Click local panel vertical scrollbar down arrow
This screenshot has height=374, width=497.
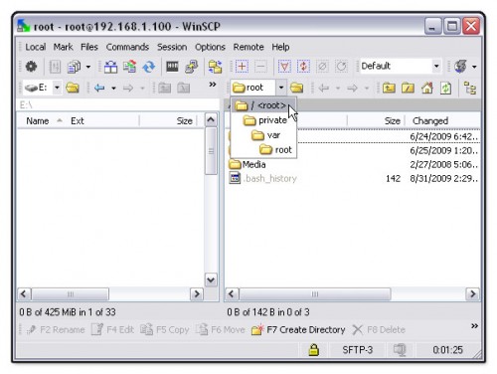pyautogui.click(x=211, y=280)
